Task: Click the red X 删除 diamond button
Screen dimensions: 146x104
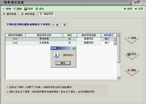Action: coord(132,70)
